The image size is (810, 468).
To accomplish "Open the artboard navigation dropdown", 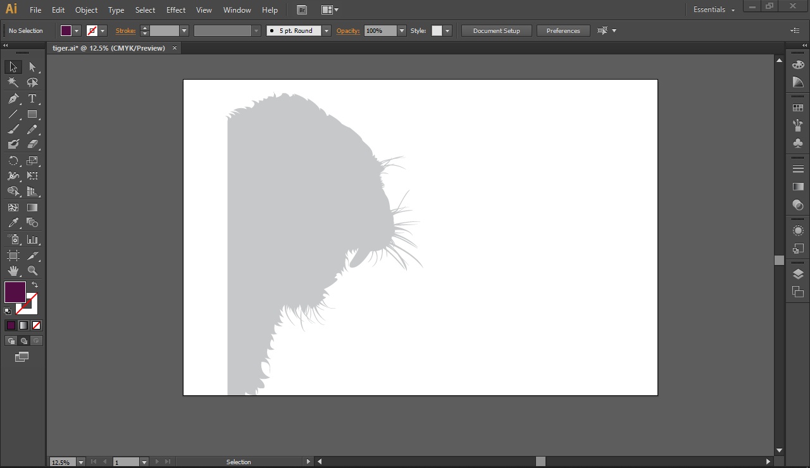I will point(144,462).
